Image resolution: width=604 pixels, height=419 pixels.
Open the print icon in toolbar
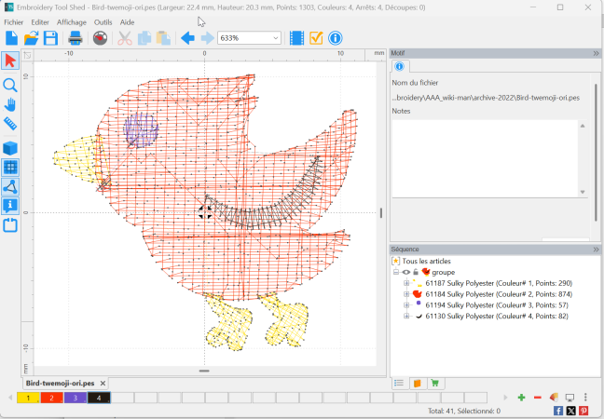pyautogui.click(x=75, y=38)
